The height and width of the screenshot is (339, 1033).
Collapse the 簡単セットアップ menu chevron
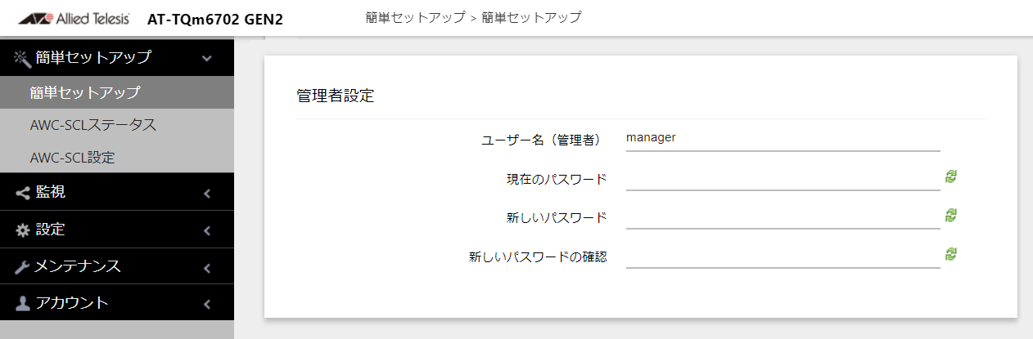tap(207, 58)
